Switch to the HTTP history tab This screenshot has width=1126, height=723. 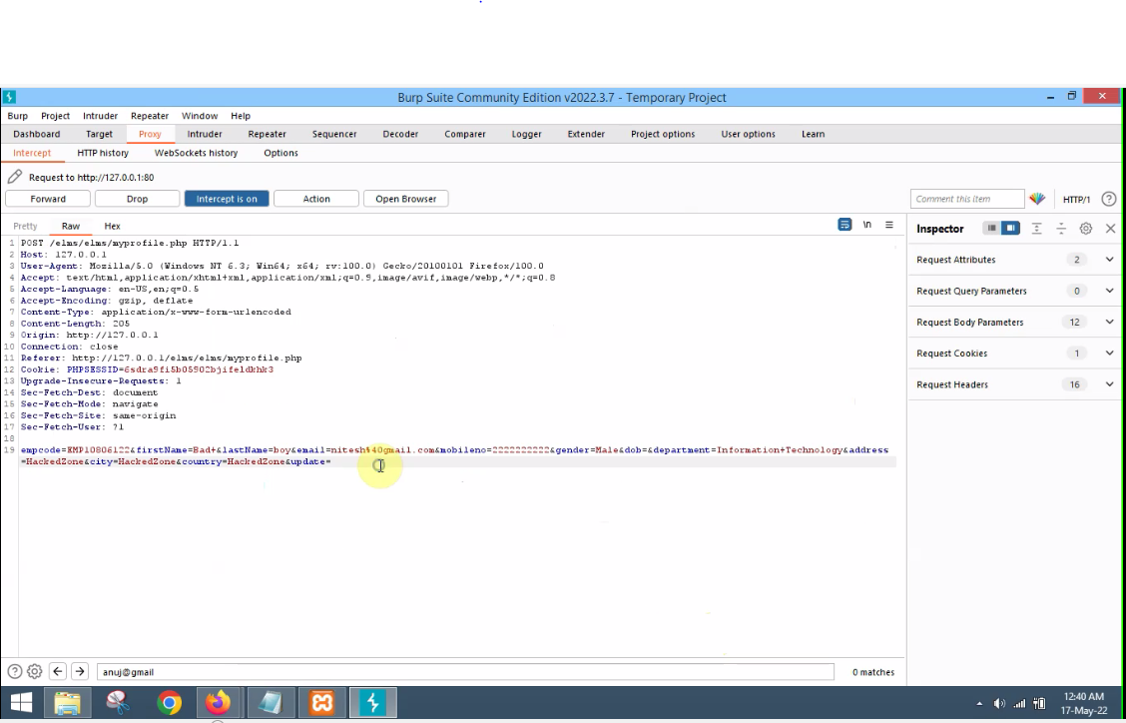103,153
